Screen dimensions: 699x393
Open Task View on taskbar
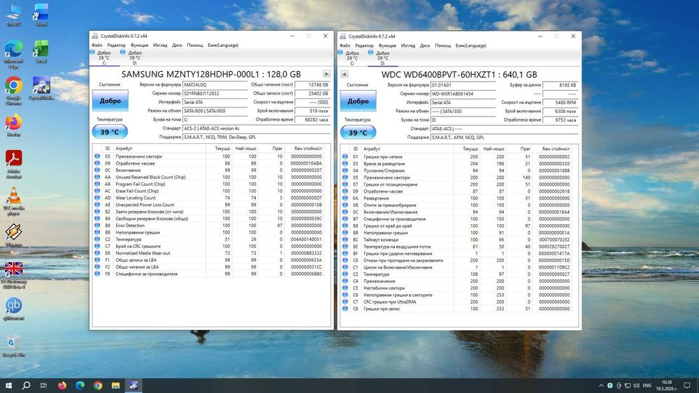point(43,385)
